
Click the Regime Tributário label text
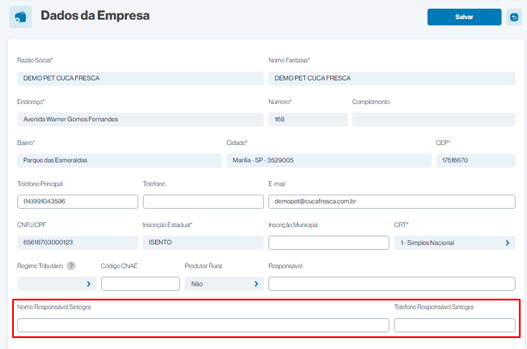[x=40, y=266]
